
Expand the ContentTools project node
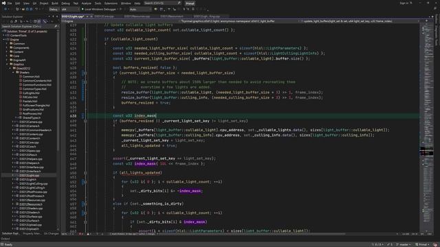[4, 35]
